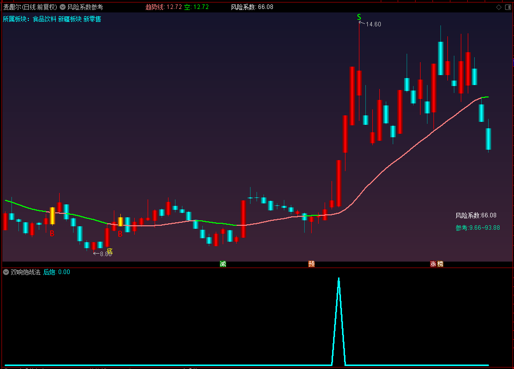The height and width of the screenshot is (369, 514).
Task: Open the green 减 event marker
Action: click(x=223, y=264)
